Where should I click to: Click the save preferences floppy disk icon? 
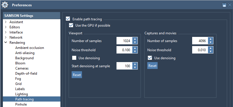pyautogui.click(x=224, y=5)
